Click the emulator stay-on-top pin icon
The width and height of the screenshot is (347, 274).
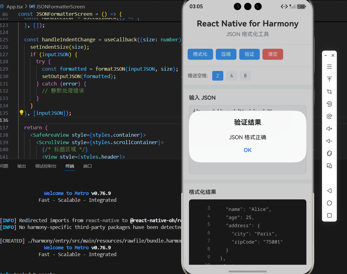[x=329, y=79]
